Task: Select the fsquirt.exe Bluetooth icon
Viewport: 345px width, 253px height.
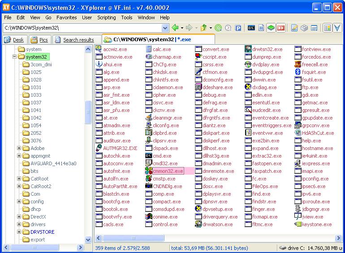Action: tap(298, 72)
